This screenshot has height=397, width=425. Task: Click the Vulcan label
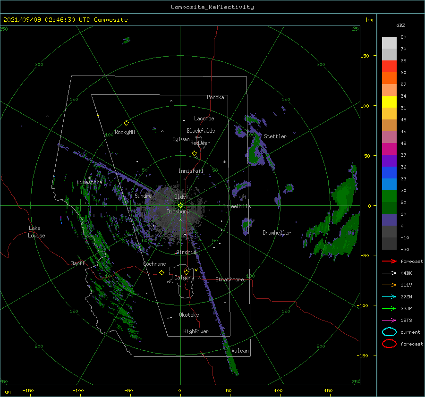pyautogui.click(x=240, y=351)
